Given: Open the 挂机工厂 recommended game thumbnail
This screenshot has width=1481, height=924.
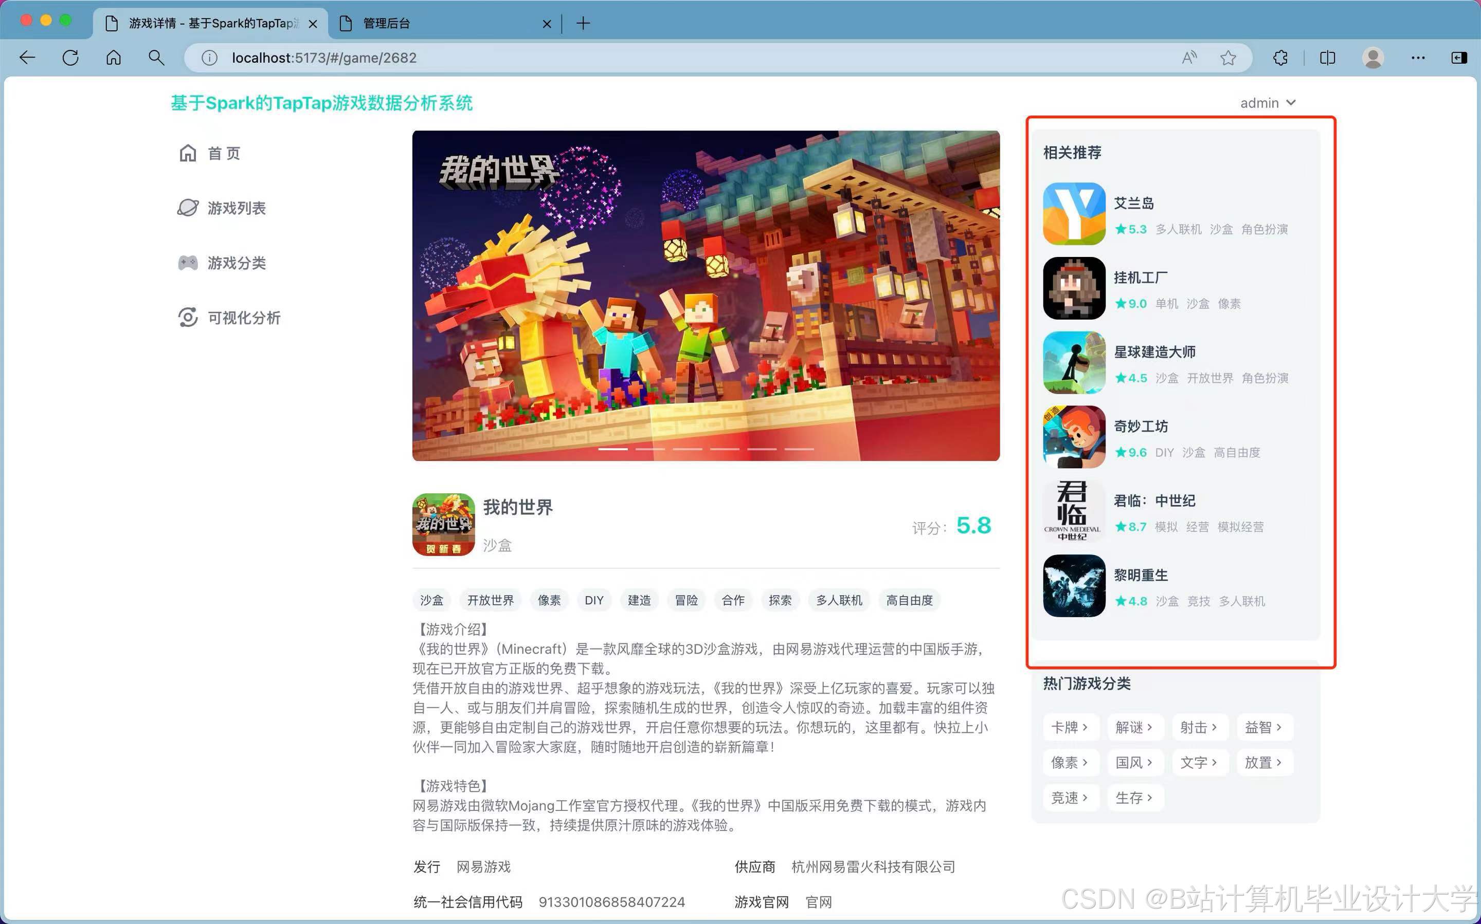Looking at the screenshot, I should [x=1074, y=288].
